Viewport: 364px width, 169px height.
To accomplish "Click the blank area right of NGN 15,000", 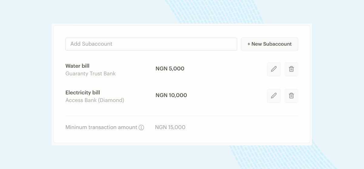I will pyautogui.click(x=243, y=127).
